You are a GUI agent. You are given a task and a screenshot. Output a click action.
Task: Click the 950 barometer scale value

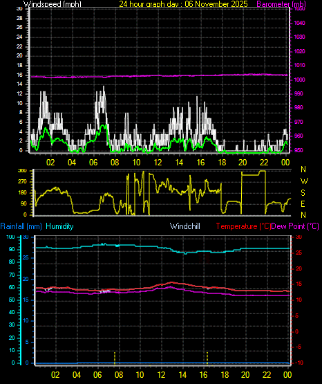tap(299, 150)
